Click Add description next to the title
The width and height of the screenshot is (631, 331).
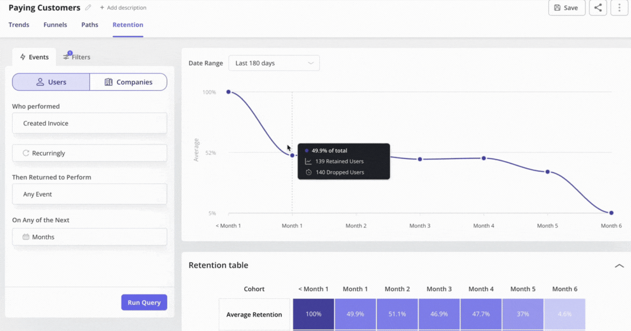point(123,8)
